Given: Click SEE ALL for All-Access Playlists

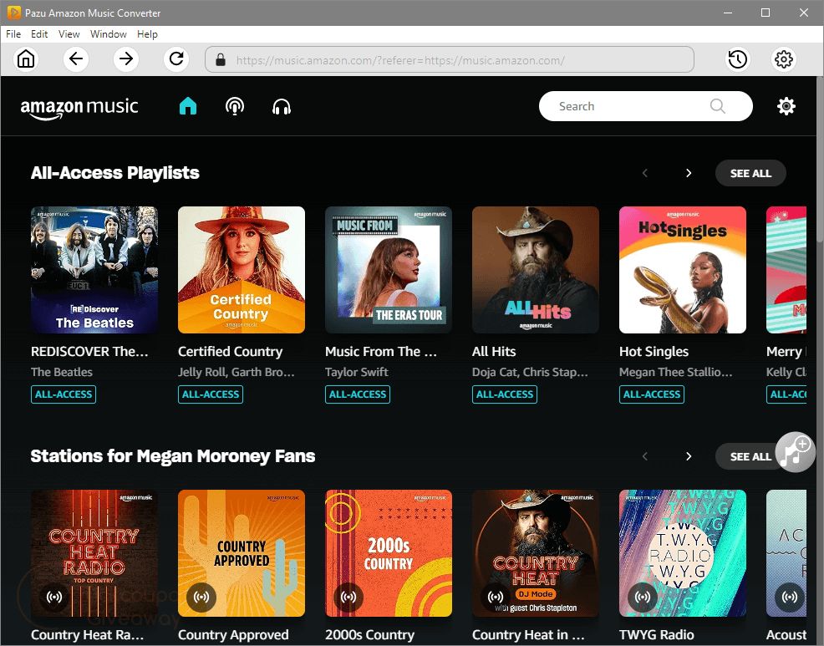Looking at the screenshot, I should point(750,173).
